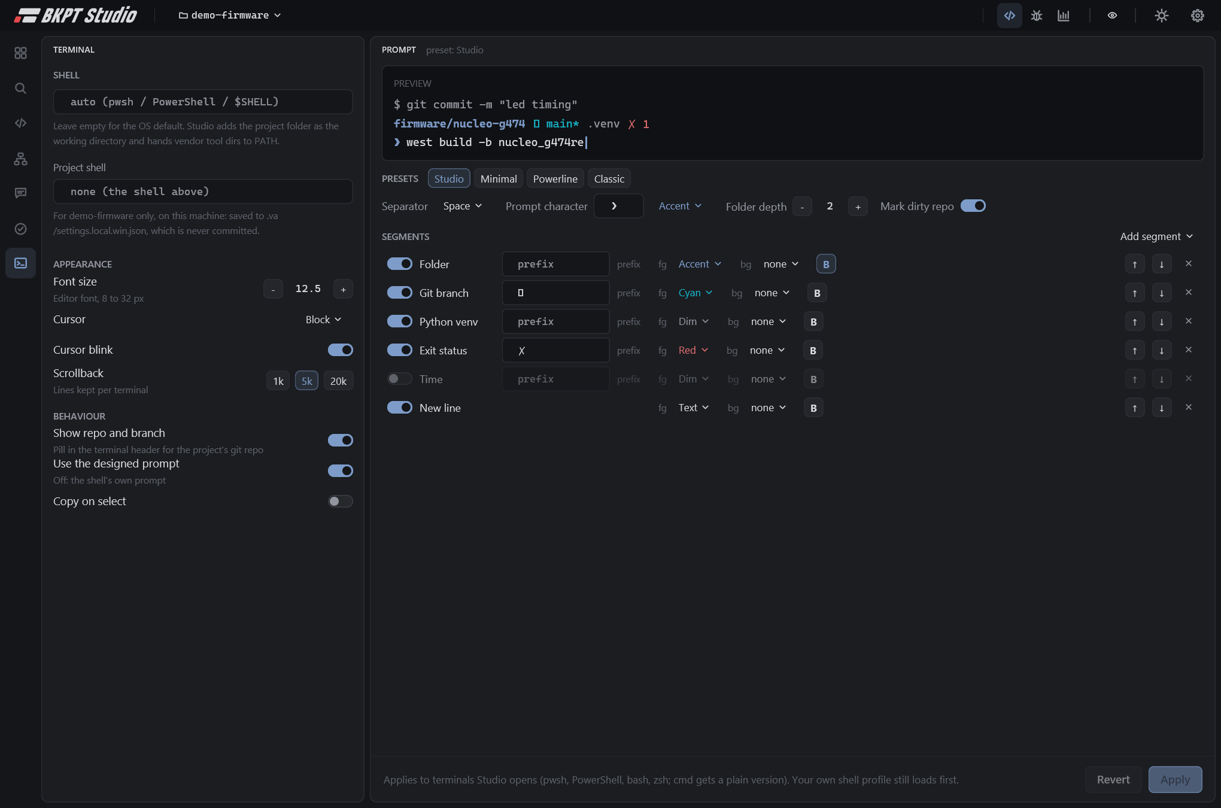Disable the Folder segment toggle
Image resolution: width=1221 pixels, height=808 pixels.
pyautogui.click(x=400, y=264)
